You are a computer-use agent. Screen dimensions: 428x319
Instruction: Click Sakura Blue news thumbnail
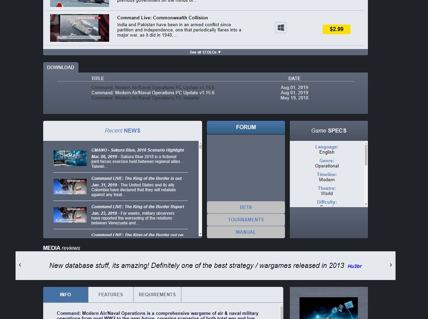coord(70,158)
